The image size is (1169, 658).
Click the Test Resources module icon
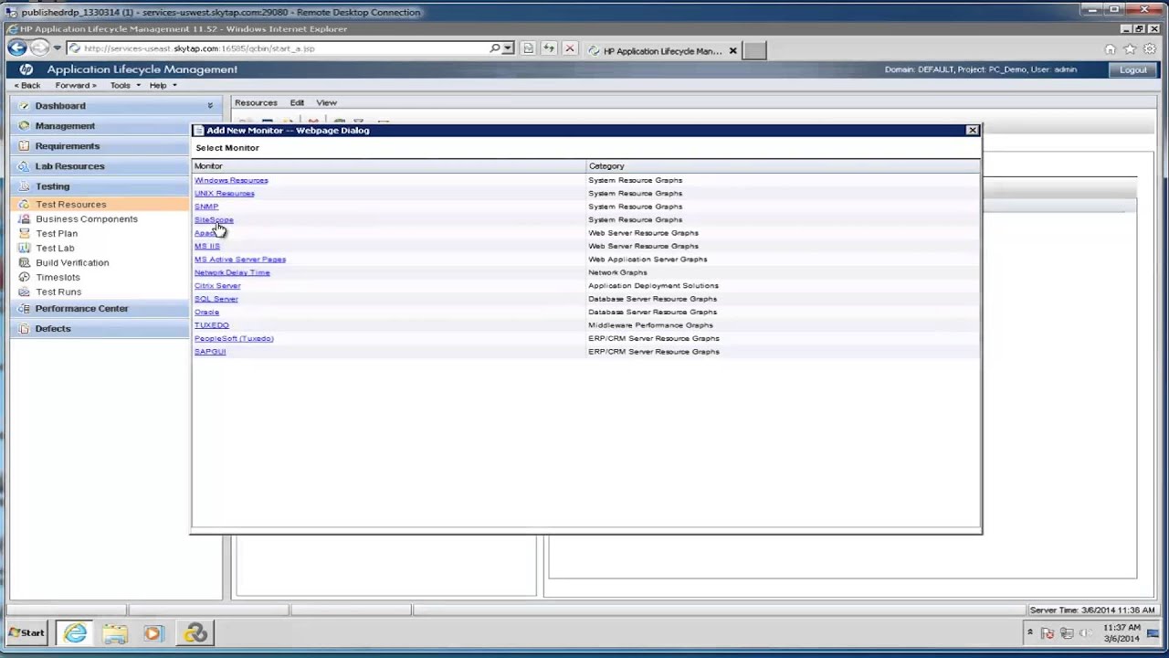click(25, 205)
